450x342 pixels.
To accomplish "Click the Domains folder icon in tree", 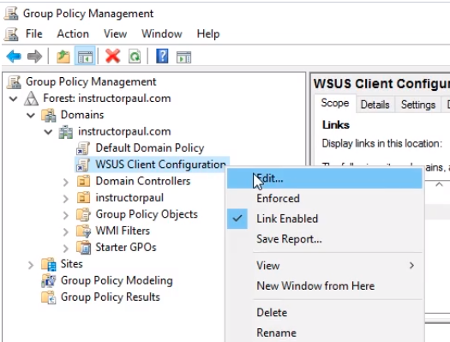I will [49, 115].
